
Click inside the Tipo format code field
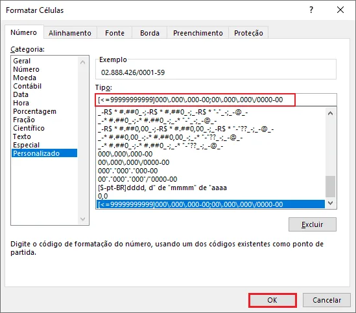coord(216,100)
